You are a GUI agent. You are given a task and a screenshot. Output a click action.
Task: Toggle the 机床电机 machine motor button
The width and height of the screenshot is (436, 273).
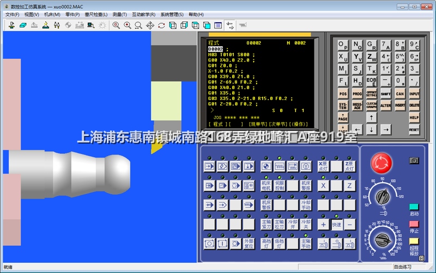266,186
